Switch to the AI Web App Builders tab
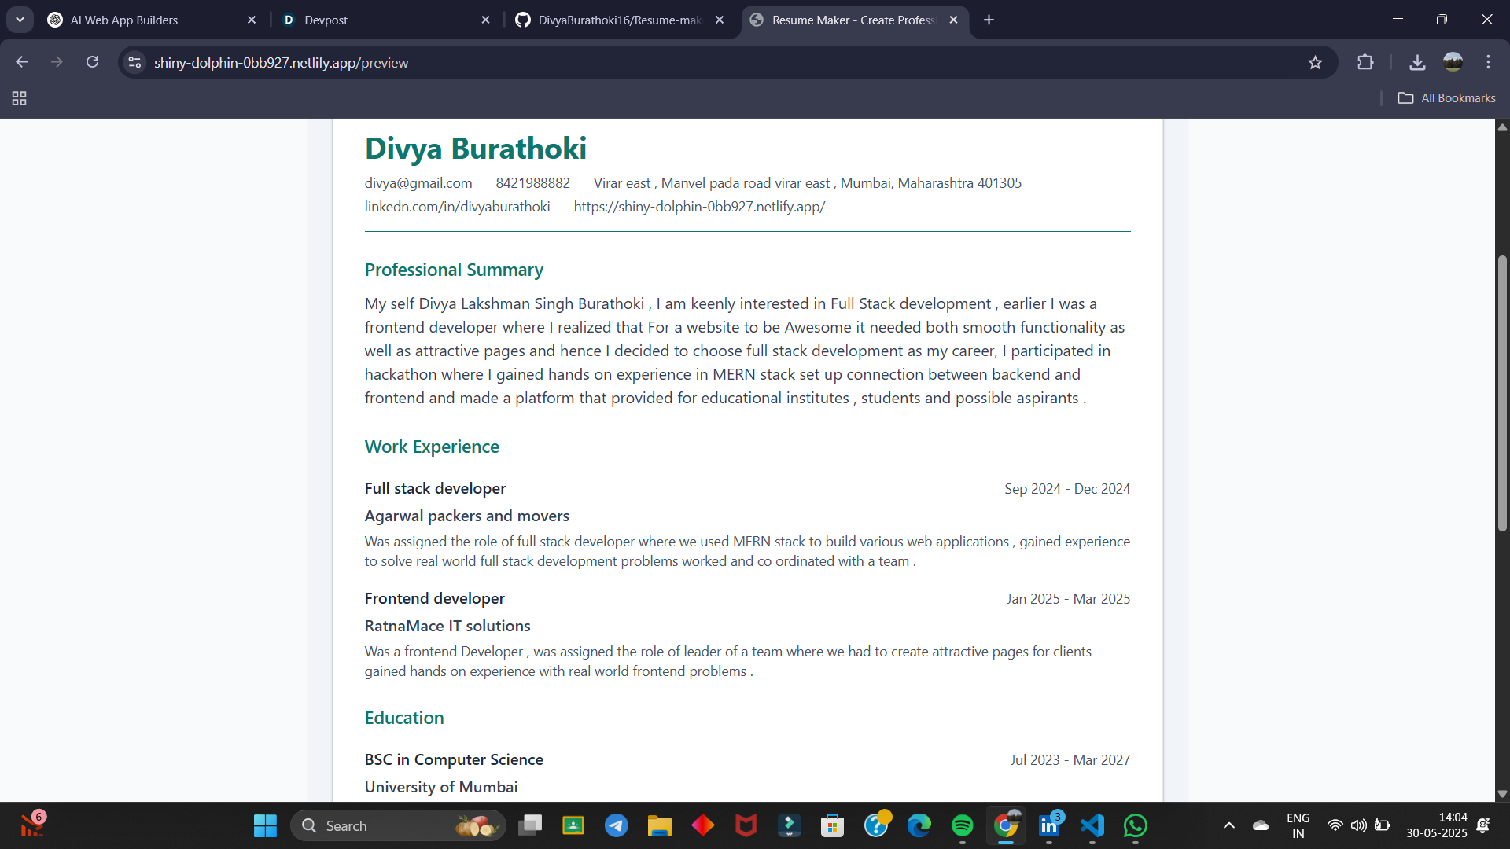Image resolution: width=1510 pixels, height=849 pixels. [124, 20]
